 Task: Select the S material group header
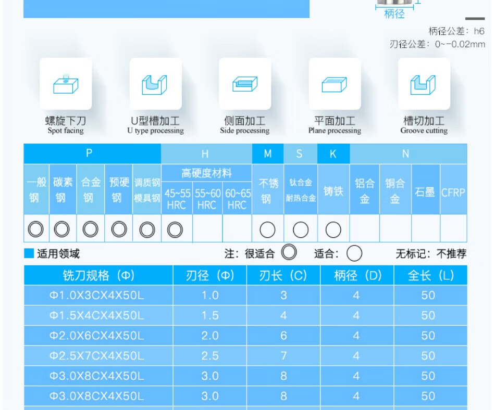(x=300, y=154)
